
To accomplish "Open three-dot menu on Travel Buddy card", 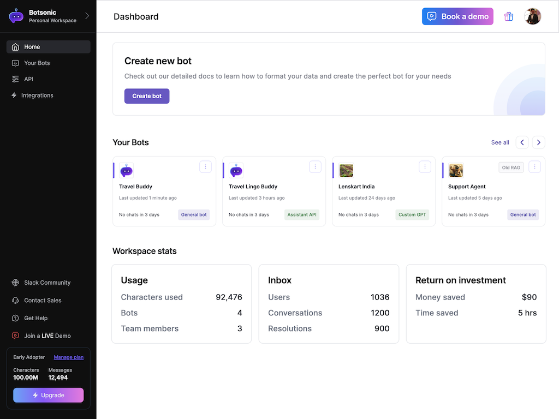I will (x=205, y=167).
